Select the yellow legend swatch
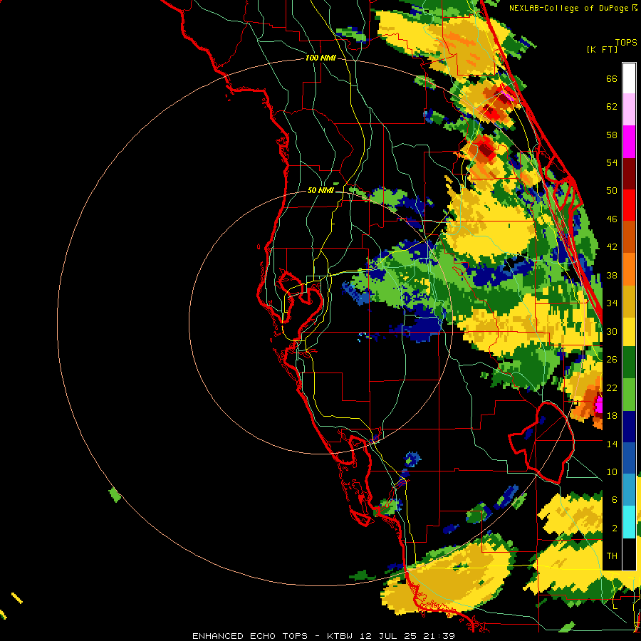This screenshot has height=641, width=641. click(x=629, y=331)
